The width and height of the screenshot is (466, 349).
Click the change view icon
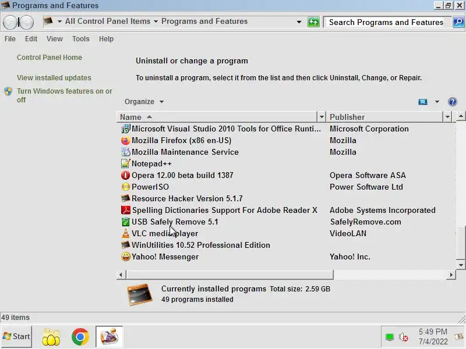[x=423, y=102]
